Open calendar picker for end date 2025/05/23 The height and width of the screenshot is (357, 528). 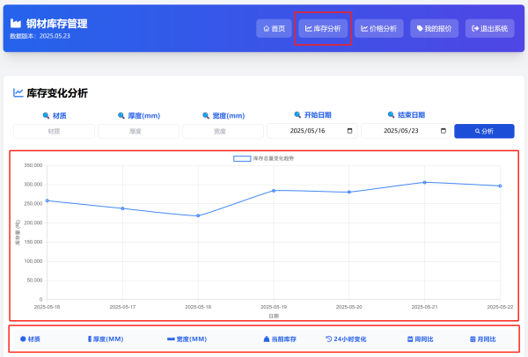[444, 131]
